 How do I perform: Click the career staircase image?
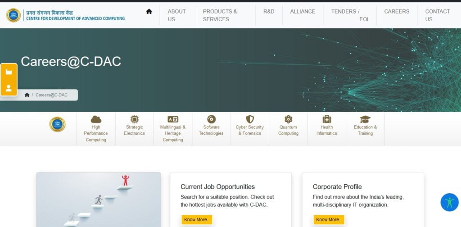(99, 200)
